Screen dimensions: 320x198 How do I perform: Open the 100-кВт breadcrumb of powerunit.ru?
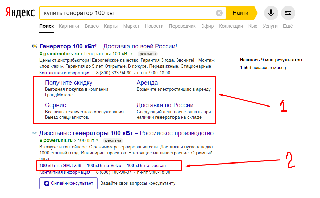coord(86,140)
